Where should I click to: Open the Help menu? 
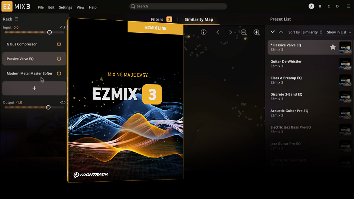click(x=93, y=7)
